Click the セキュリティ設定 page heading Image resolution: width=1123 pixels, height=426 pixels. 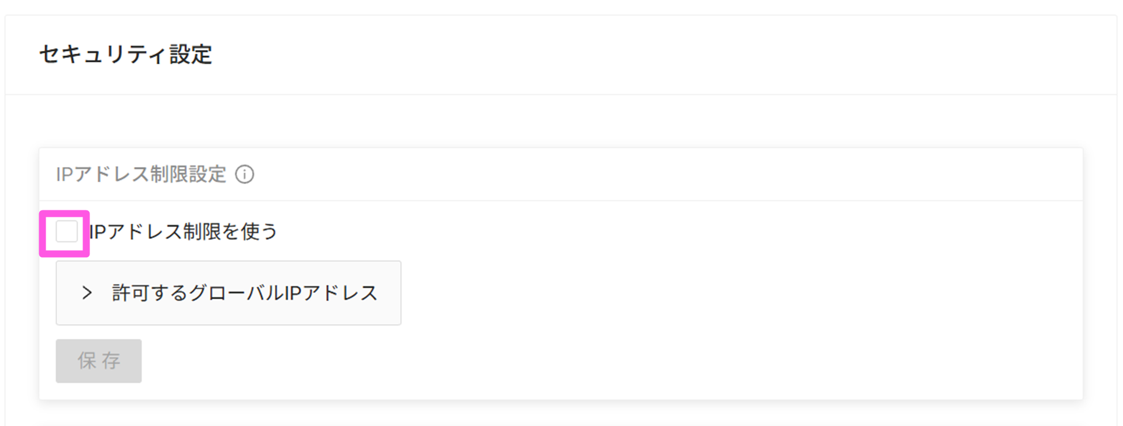[x=126, y=54]
